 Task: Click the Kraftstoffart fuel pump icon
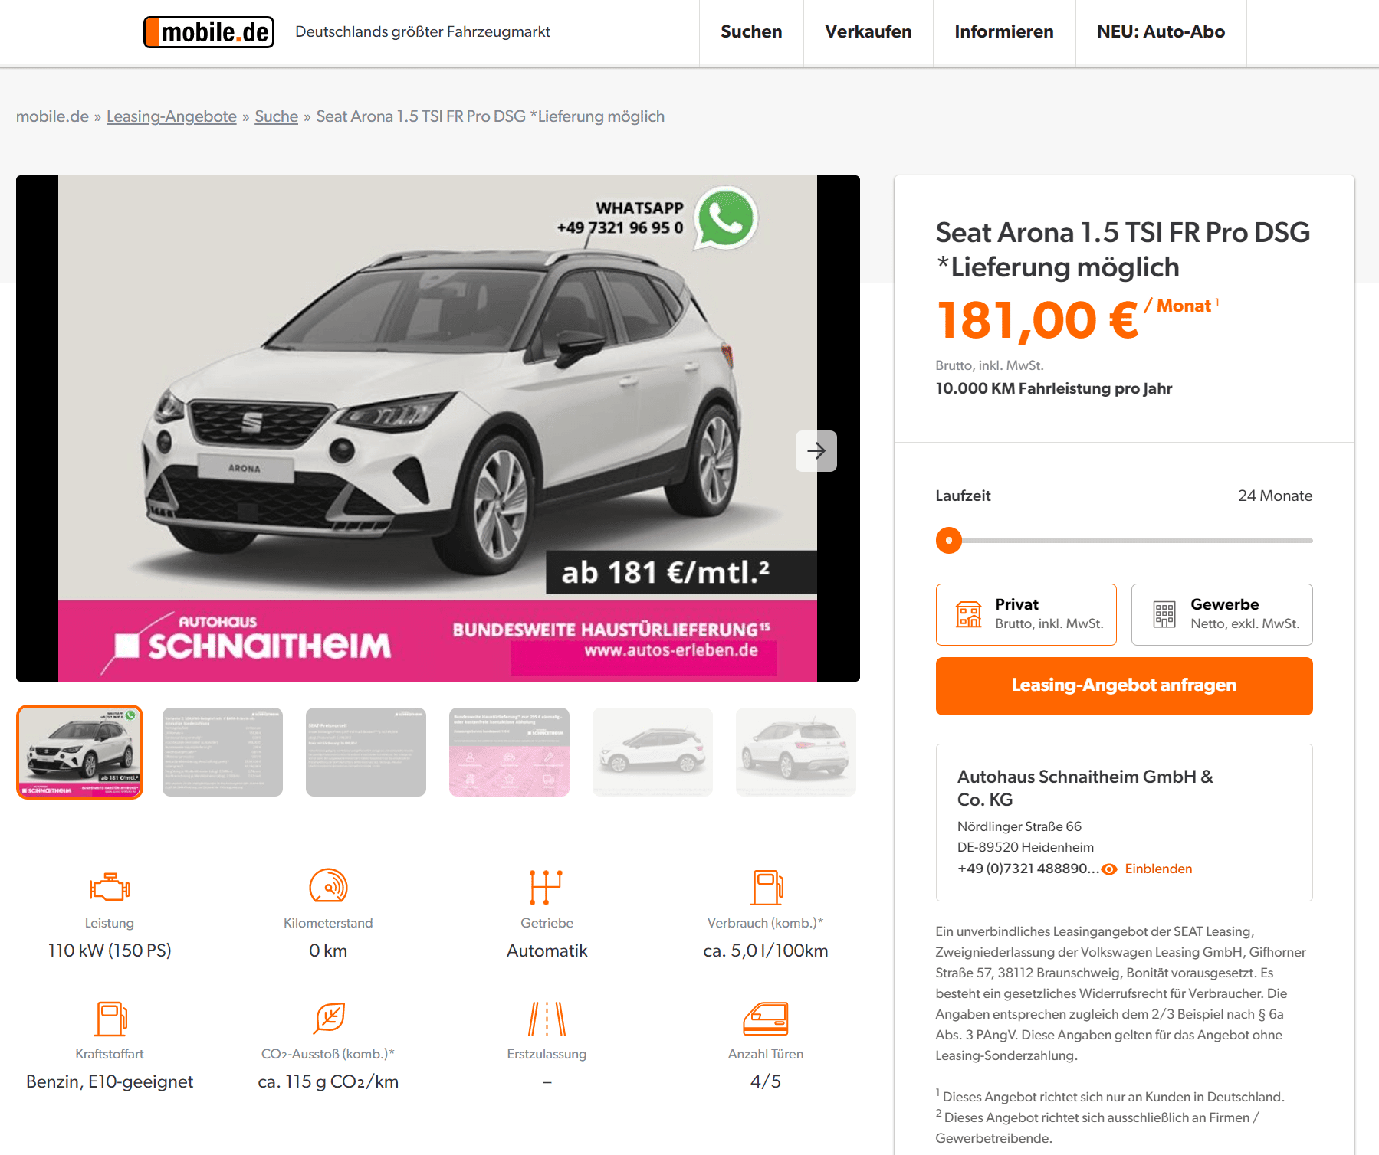click(x=110, y=1019)
